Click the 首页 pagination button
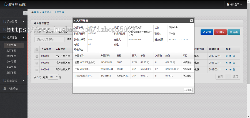The width and height of the screenshot is (250, 118). [x=220, y=77]
